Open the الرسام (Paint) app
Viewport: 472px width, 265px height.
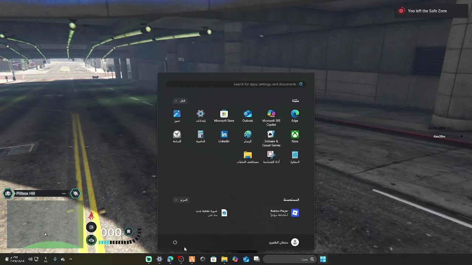[x=247, y=136]
